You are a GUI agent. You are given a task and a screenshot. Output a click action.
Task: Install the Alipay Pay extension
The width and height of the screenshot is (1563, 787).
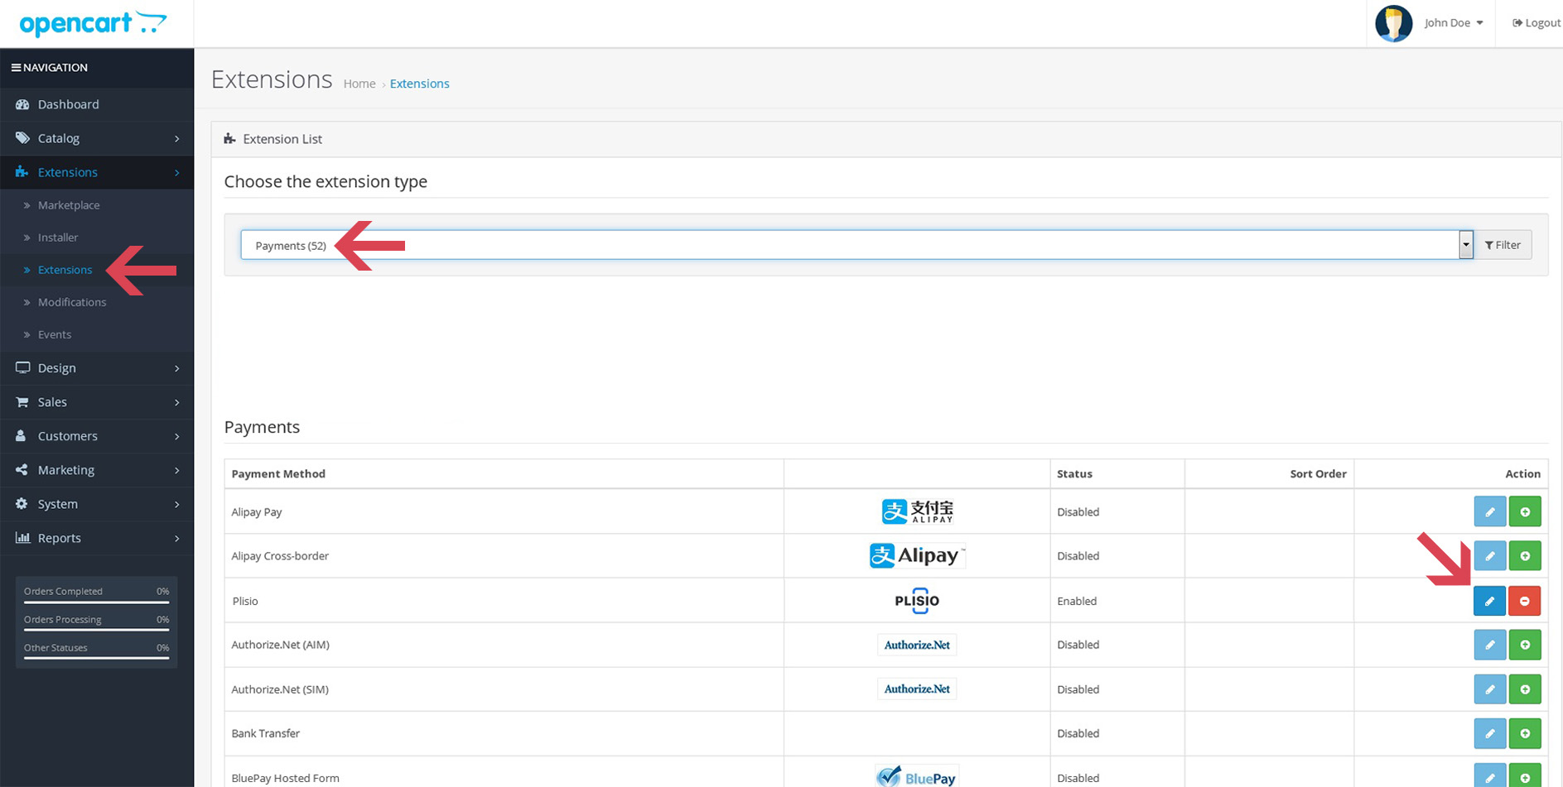(x=1525, y=511)
